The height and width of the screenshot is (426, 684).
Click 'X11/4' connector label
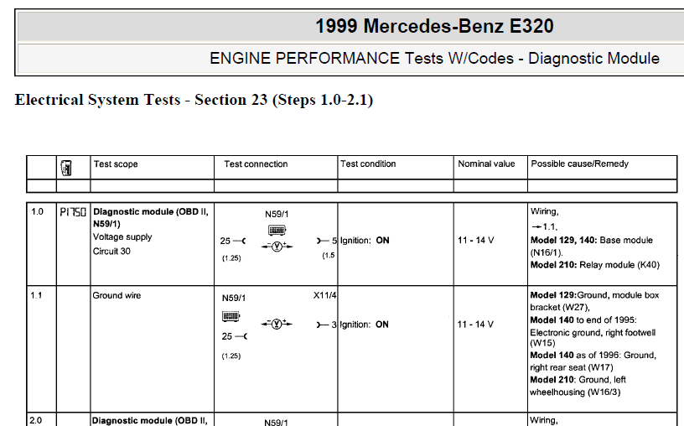click(x=325, y=295)
